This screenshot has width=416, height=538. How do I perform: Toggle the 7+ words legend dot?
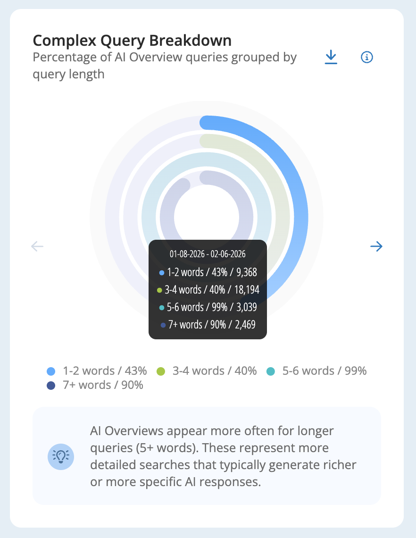click(x=51, y=385)
